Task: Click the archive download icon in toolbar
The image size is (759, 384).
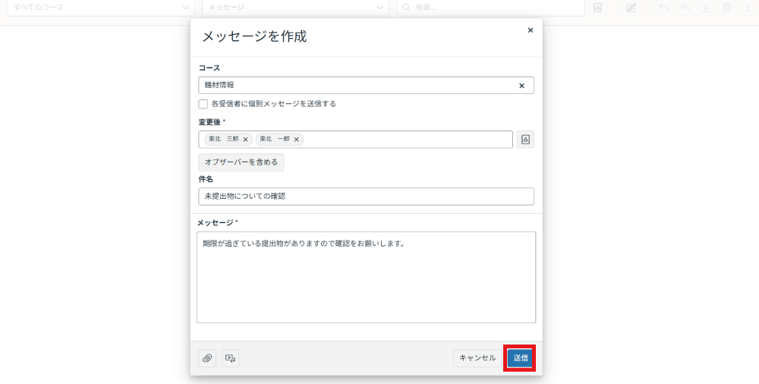Action: point(705,8)
